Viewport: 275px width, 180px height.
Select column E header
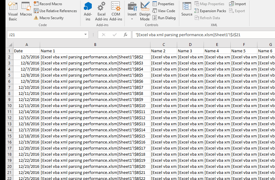(217, 45)
